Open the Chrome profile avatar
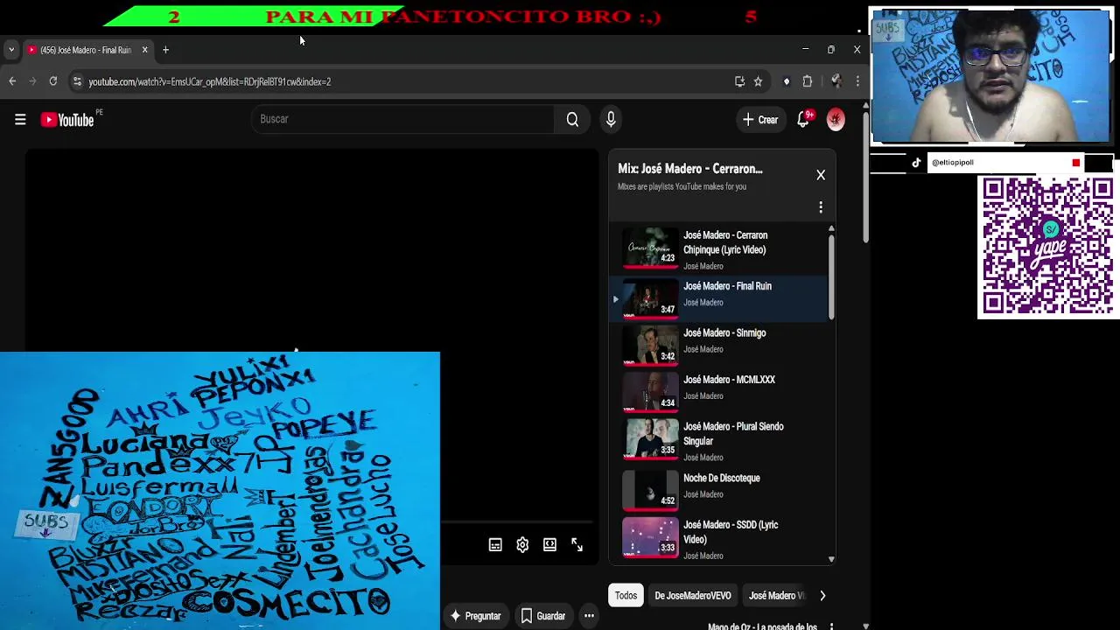This screenshot has width=1120, height=630. point(836,81)
